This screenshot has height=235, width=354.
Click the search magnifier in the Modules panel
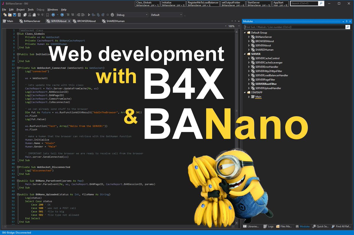coord(348,27)
